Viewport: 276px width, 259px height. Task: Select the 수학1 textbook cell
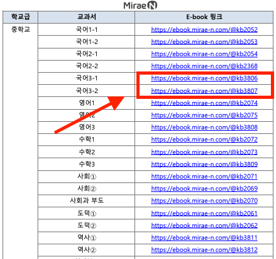[x=87, y=140]
